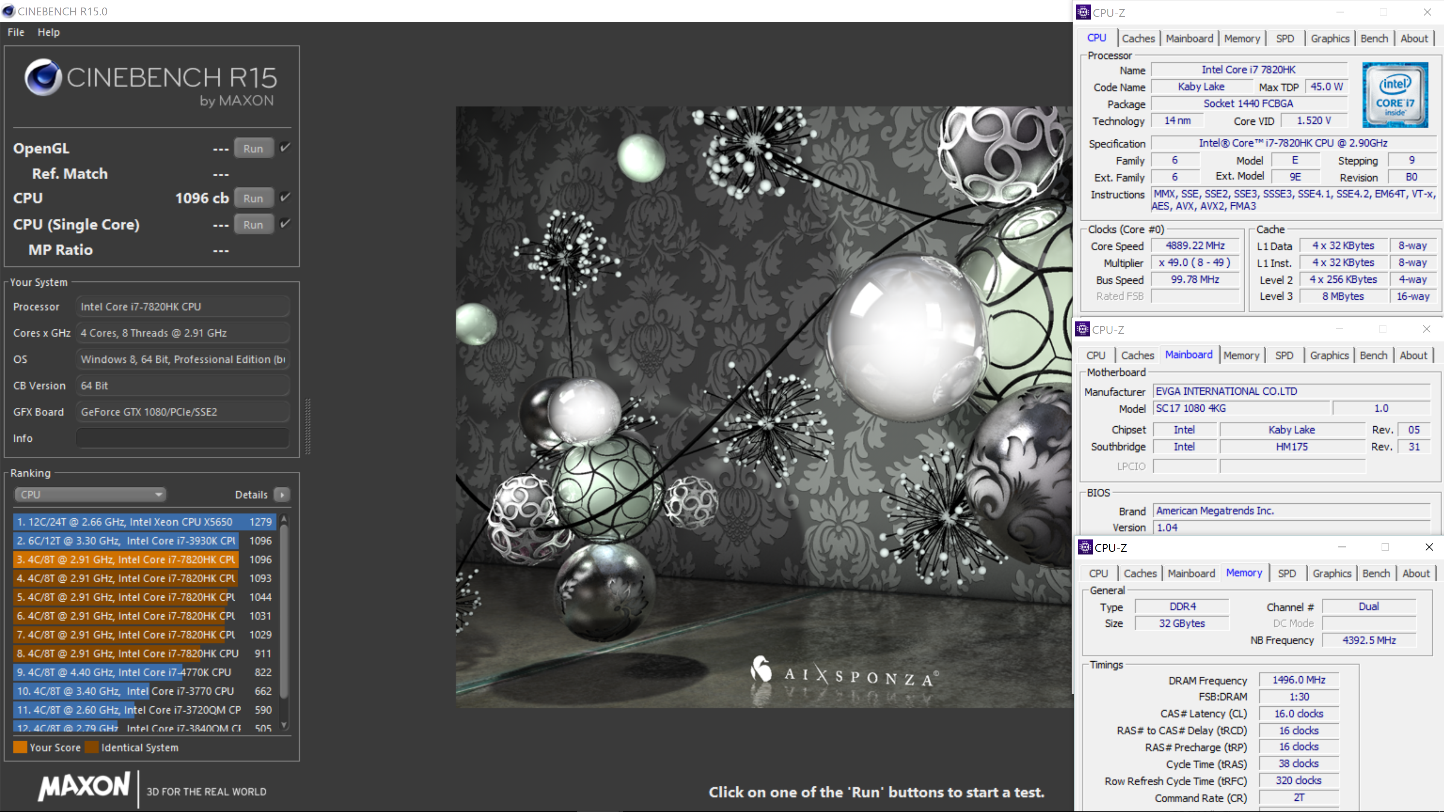Viewport: 1444px width, 812px height.
Task: Select Bench tab in middle CPU-Z window
Action: [1373, 355]
